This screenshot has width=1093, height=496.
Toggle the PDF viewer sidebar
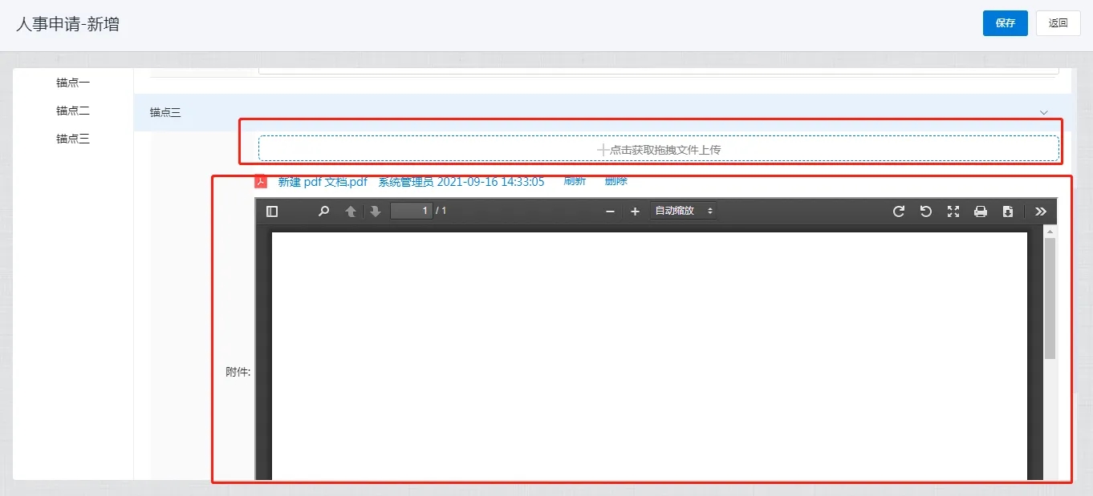pyautogui.click(x=272, y=212)
